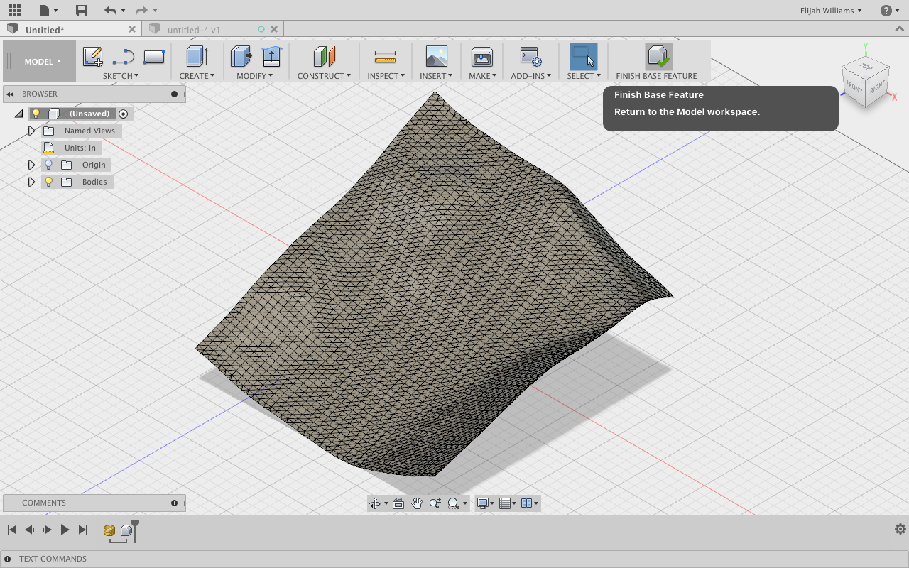Open the redo history dropdown arrow
This screenshot has height=568, width=909.
click(155, 11)
